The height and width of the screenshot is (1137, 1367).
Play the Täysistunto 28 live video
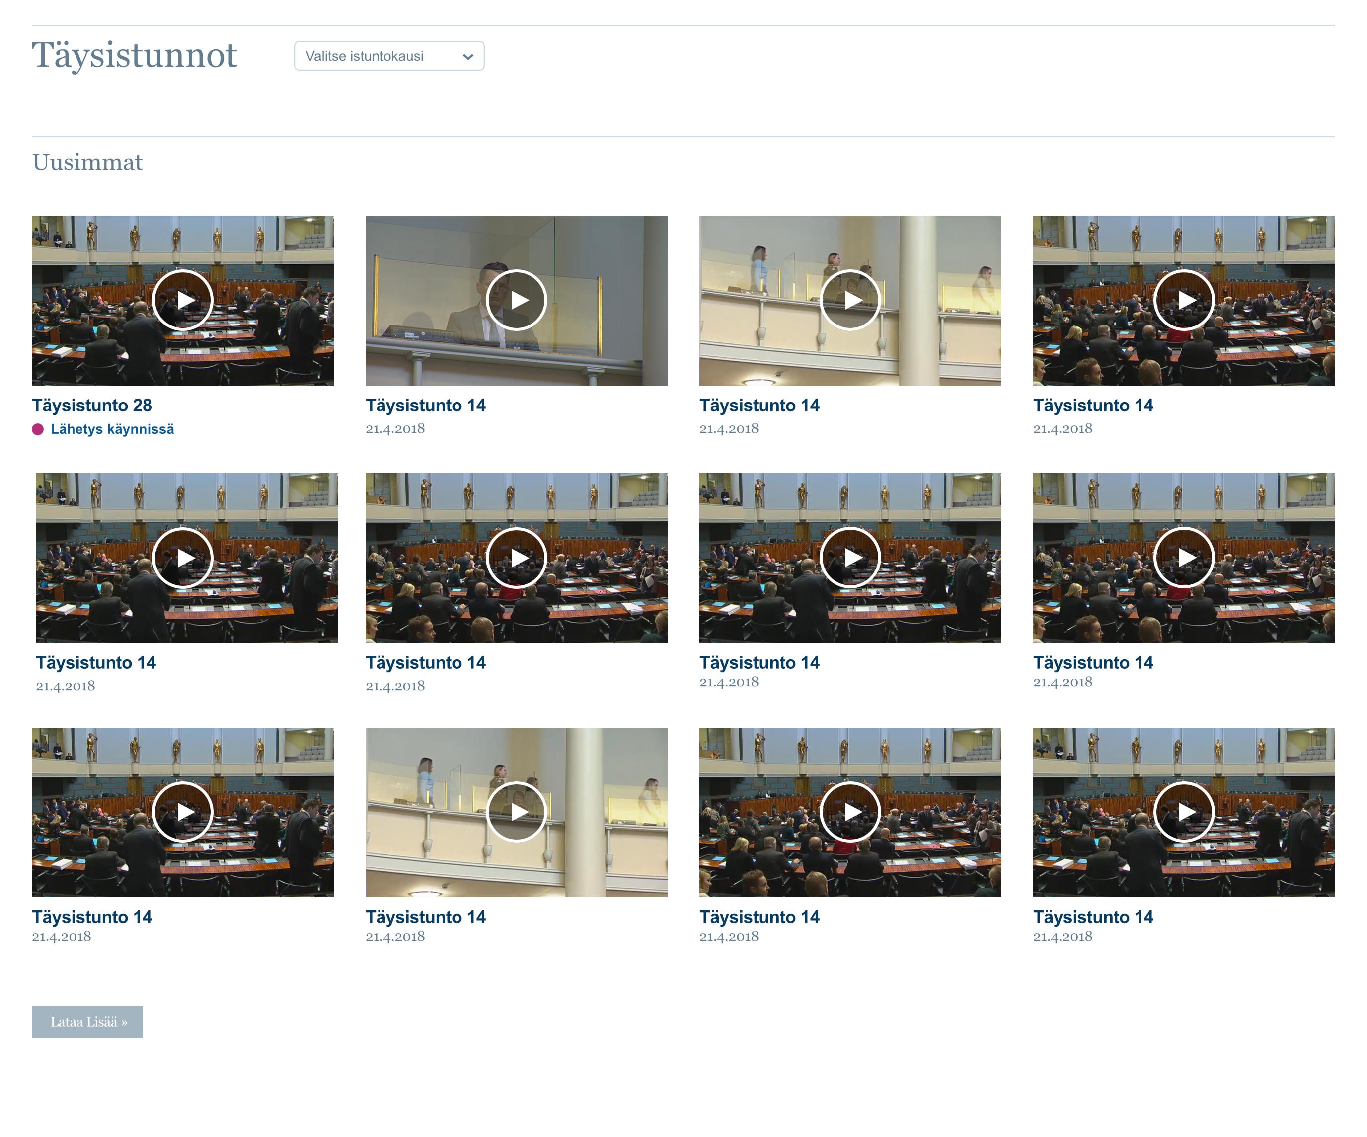click(183, 300)
